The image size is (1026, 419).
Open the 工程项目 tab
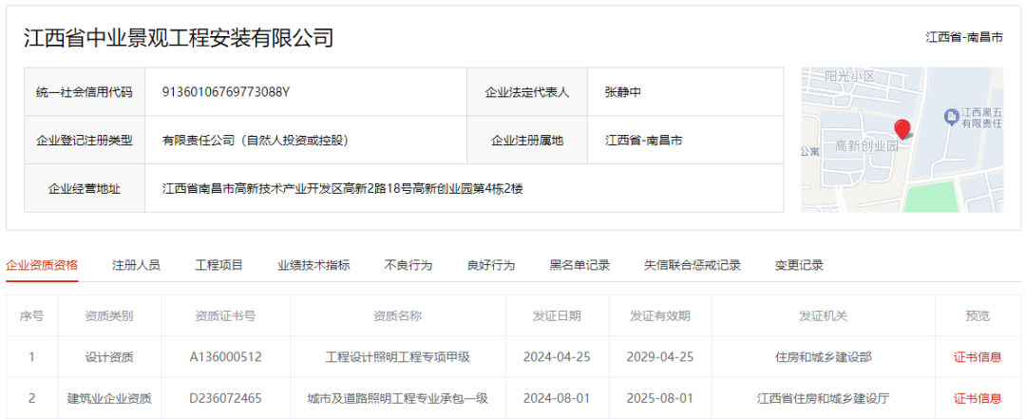coord(218,265)
